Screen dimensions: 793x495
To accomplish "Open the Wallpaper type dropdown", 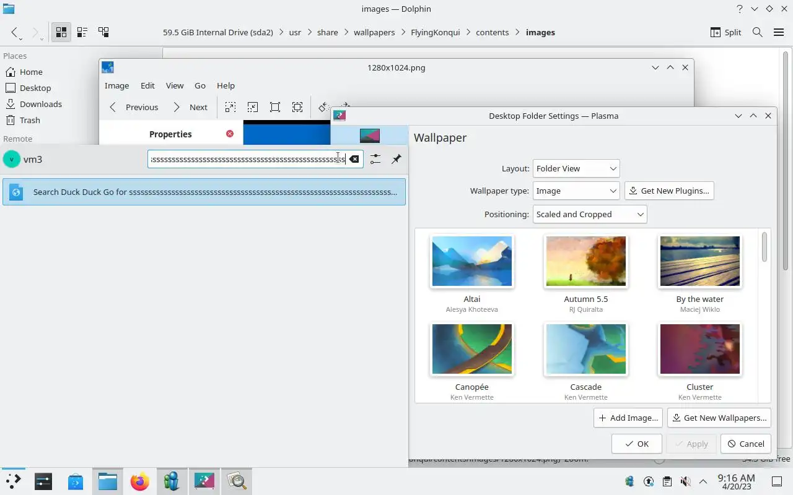I will tap(576, 191).
